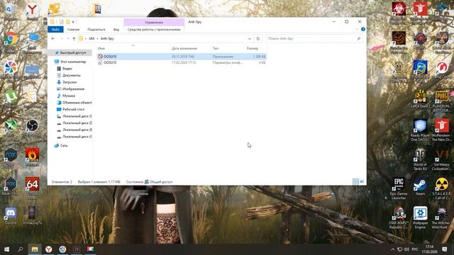Switch to the large icons view button
Screen dimensions: 454x255
[362, 181]
